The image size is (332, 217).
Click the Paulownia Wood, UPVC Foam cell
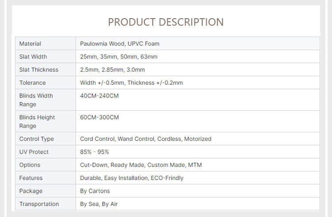tap(120, 44)
